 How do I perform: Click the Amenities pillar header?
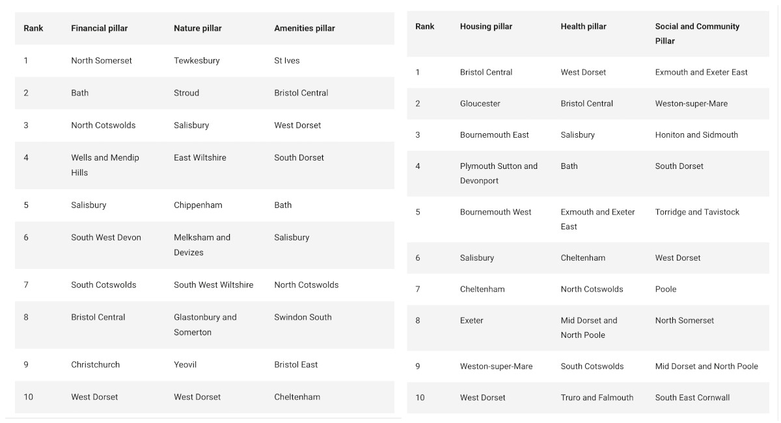304,28
